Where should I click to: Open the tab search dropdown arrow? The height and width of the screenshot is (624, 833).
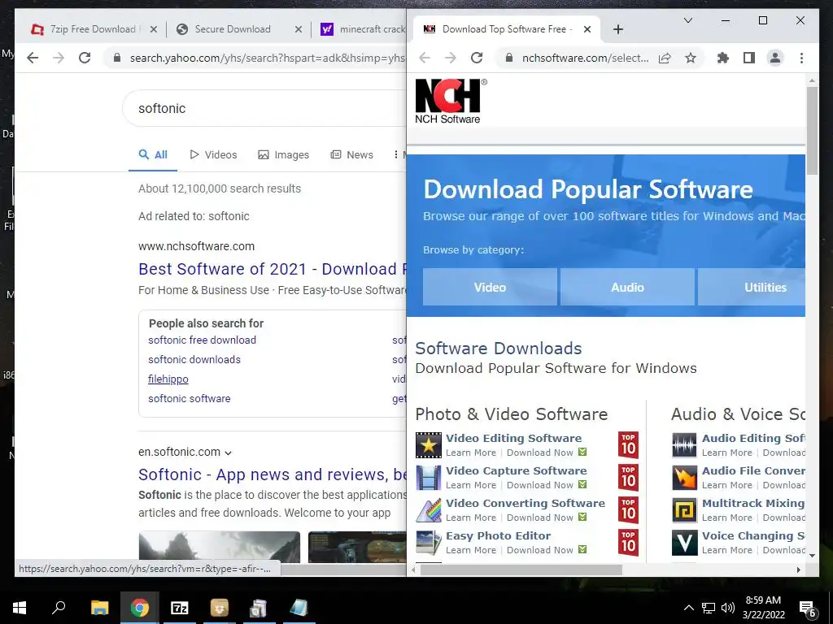tap(688, 20)
